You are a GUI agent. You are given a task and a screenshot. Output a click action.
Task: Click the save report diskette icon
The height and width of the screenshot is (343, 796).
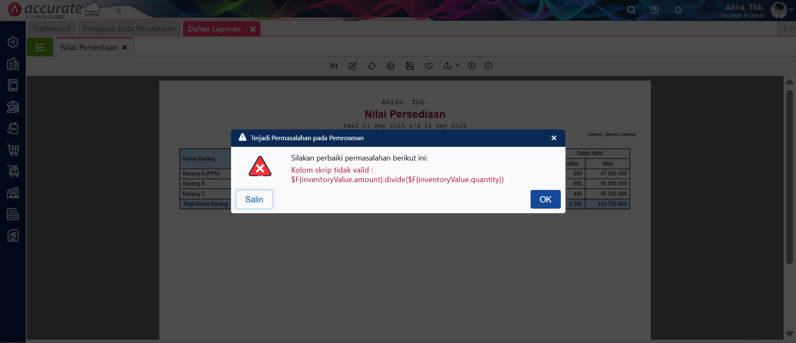pos(410,66)
